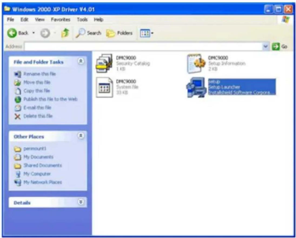
Task: Select the DMC9000 System file icon
Action: (104, 87)
